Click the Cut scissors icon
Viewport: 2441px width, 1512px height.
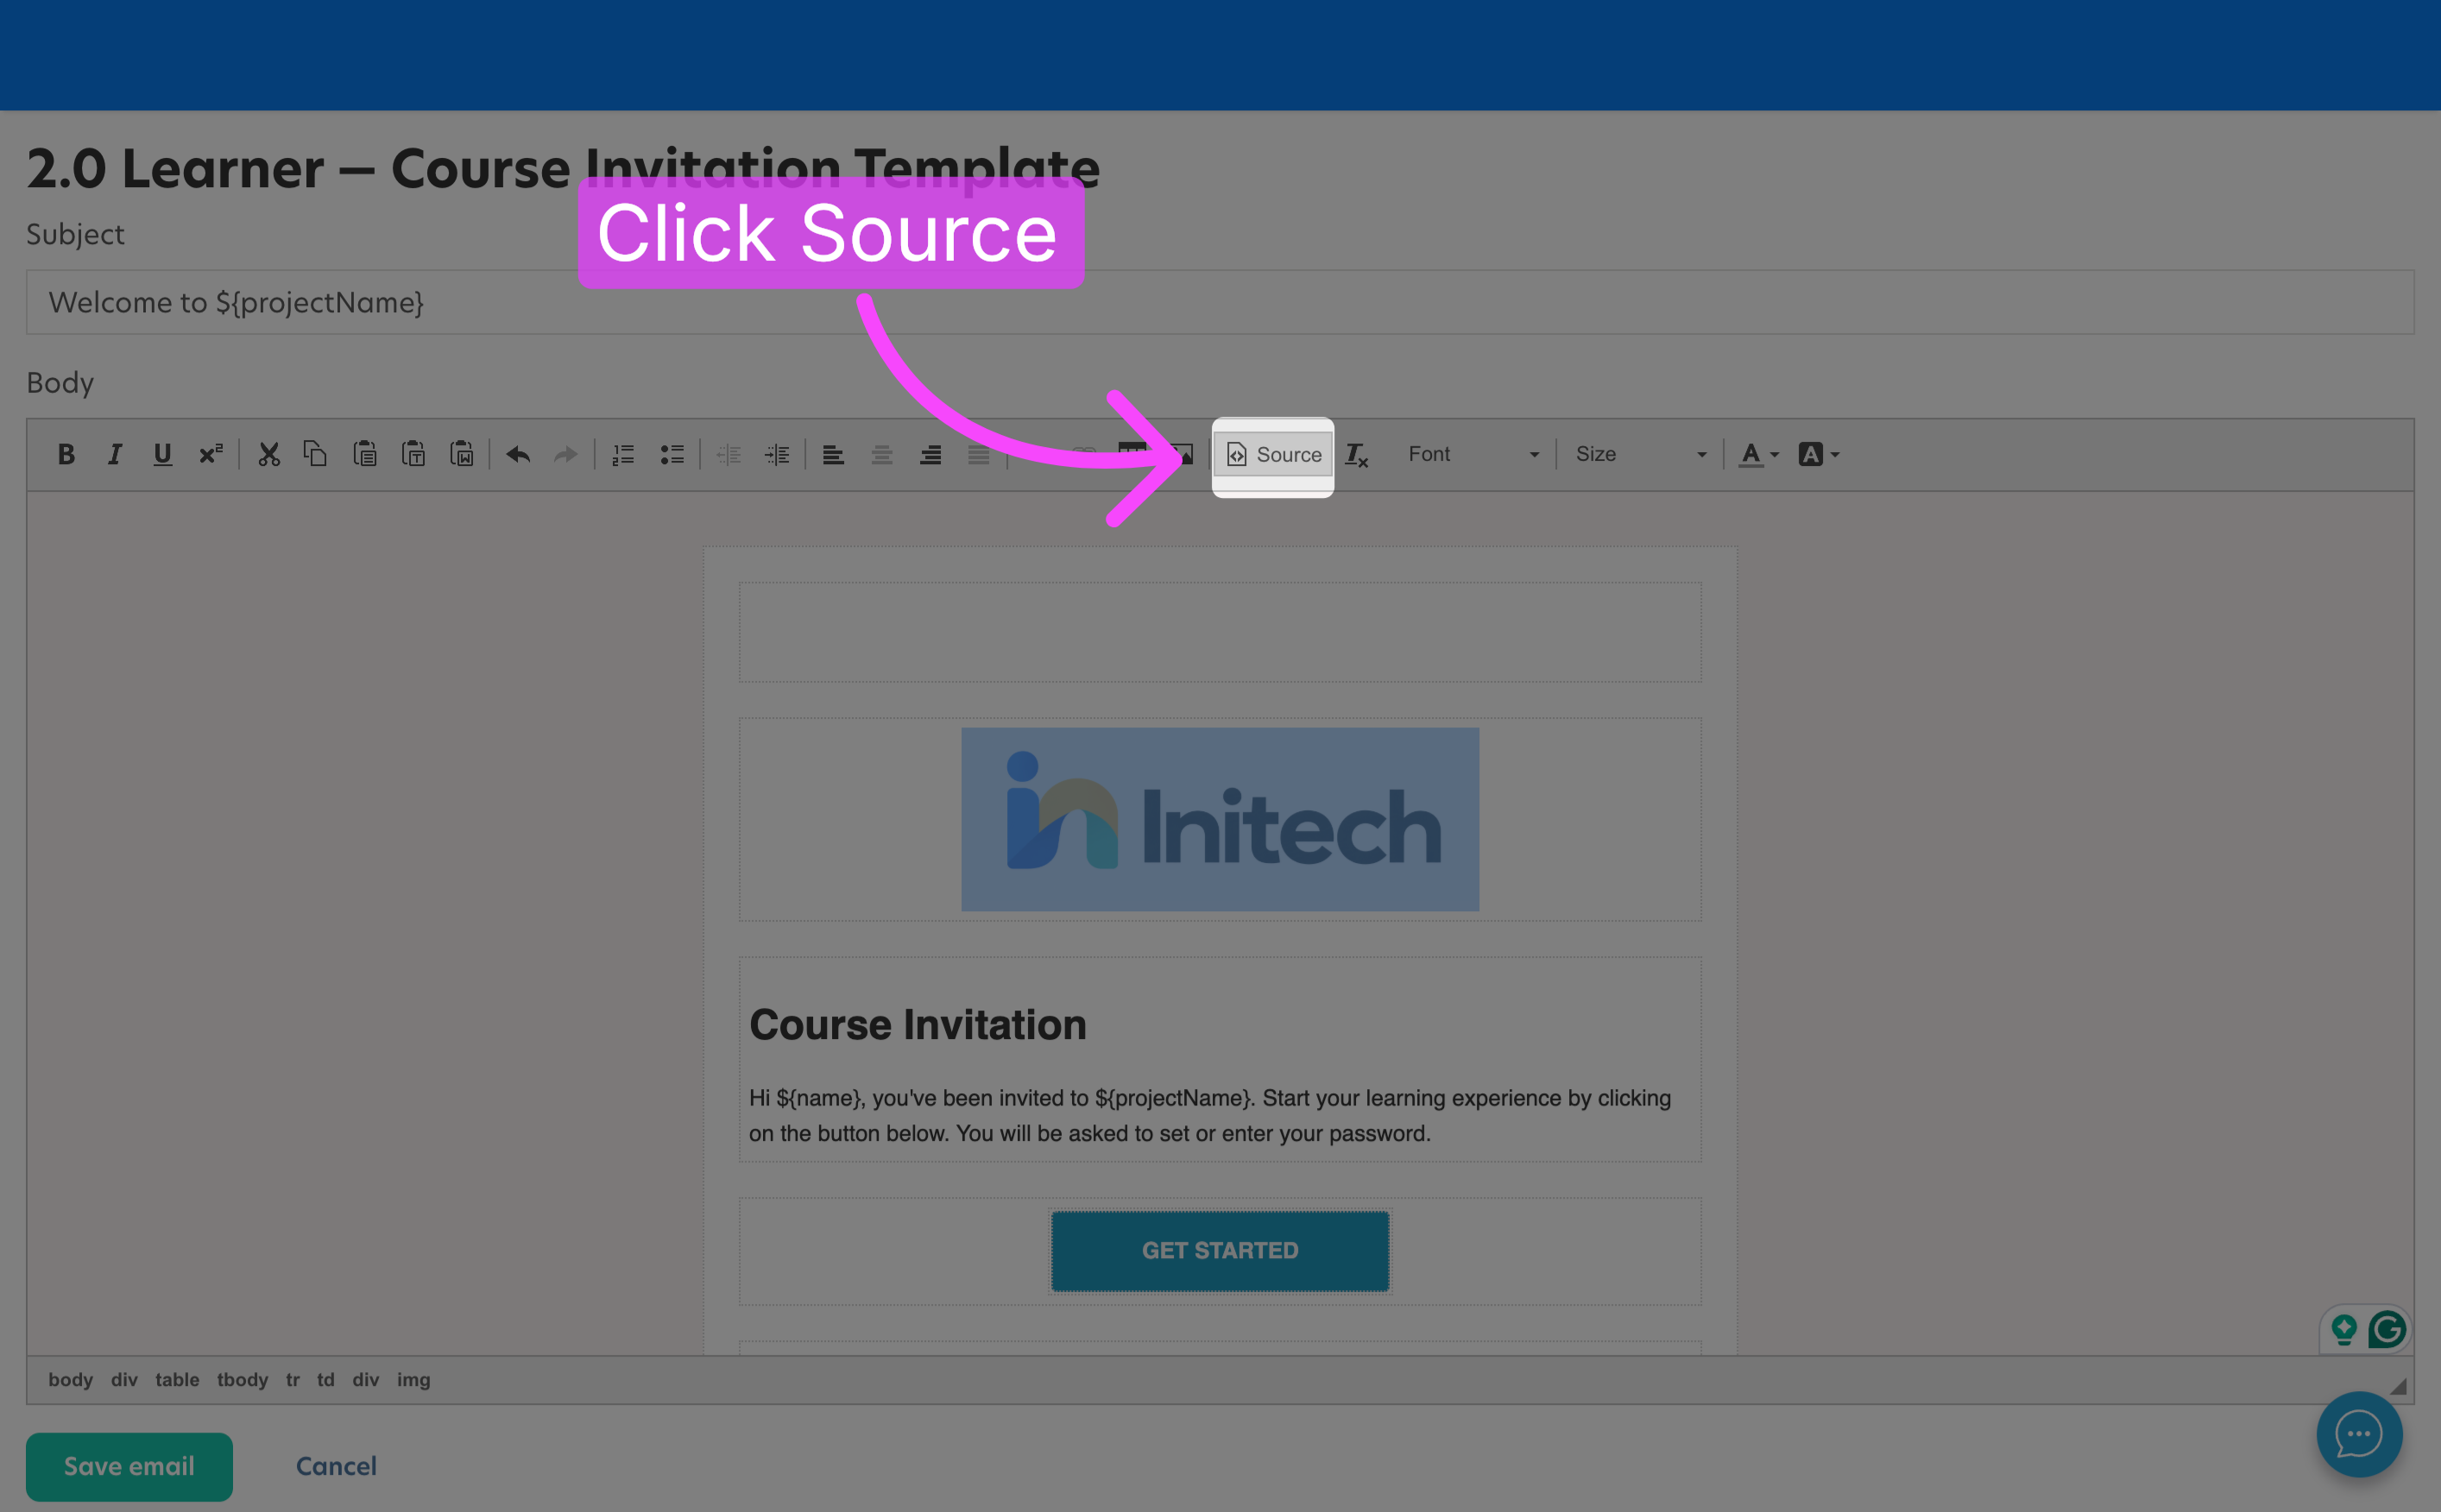pos(268,455)
